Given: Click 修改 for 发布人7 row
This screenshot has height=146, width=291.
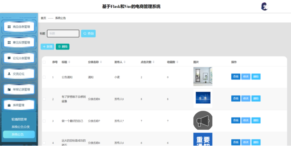Looking at the screenshot, I should (x=246, y=120).
